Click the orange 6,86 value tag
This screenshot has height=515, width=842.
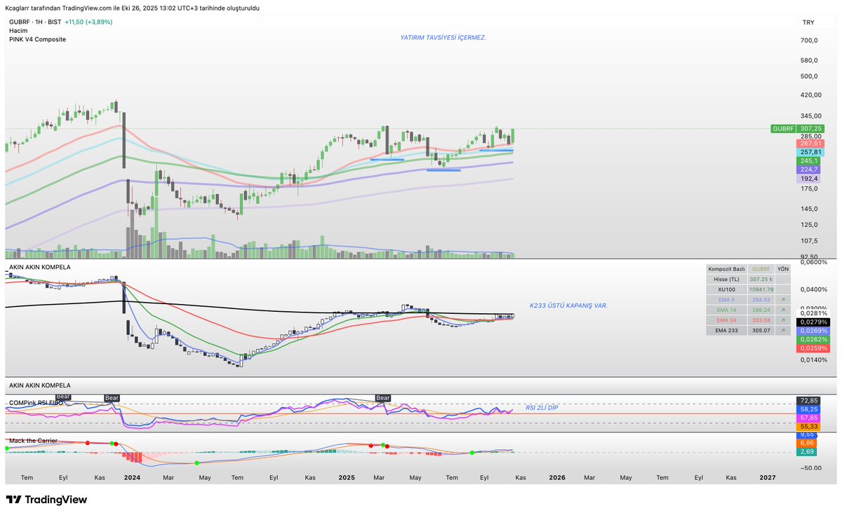(x=807, y=443)
